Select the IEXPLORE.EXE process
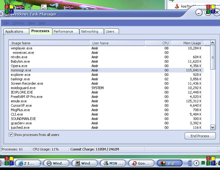 [x=107, y=92]
